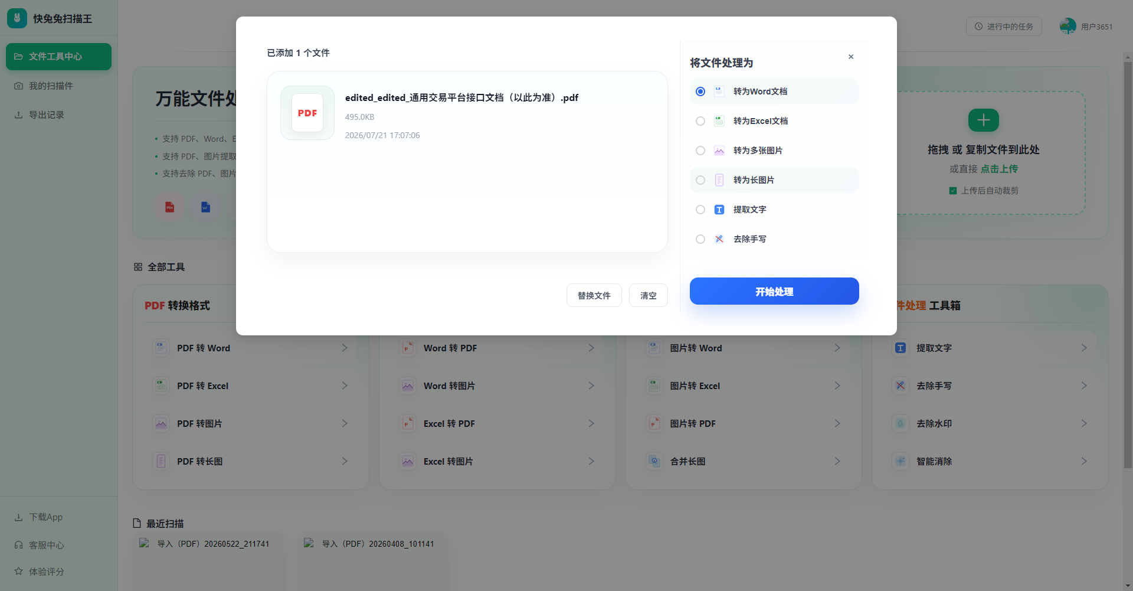The width and height of the screenshot is (1133, 591).
Task: Open 我的扫描件 in the sidebar
Action: click(58, 86)
